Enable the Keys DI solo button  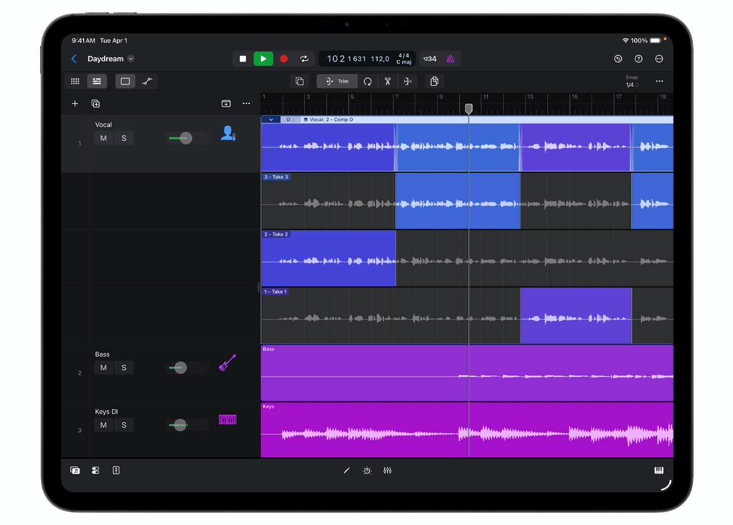[124, 425]
